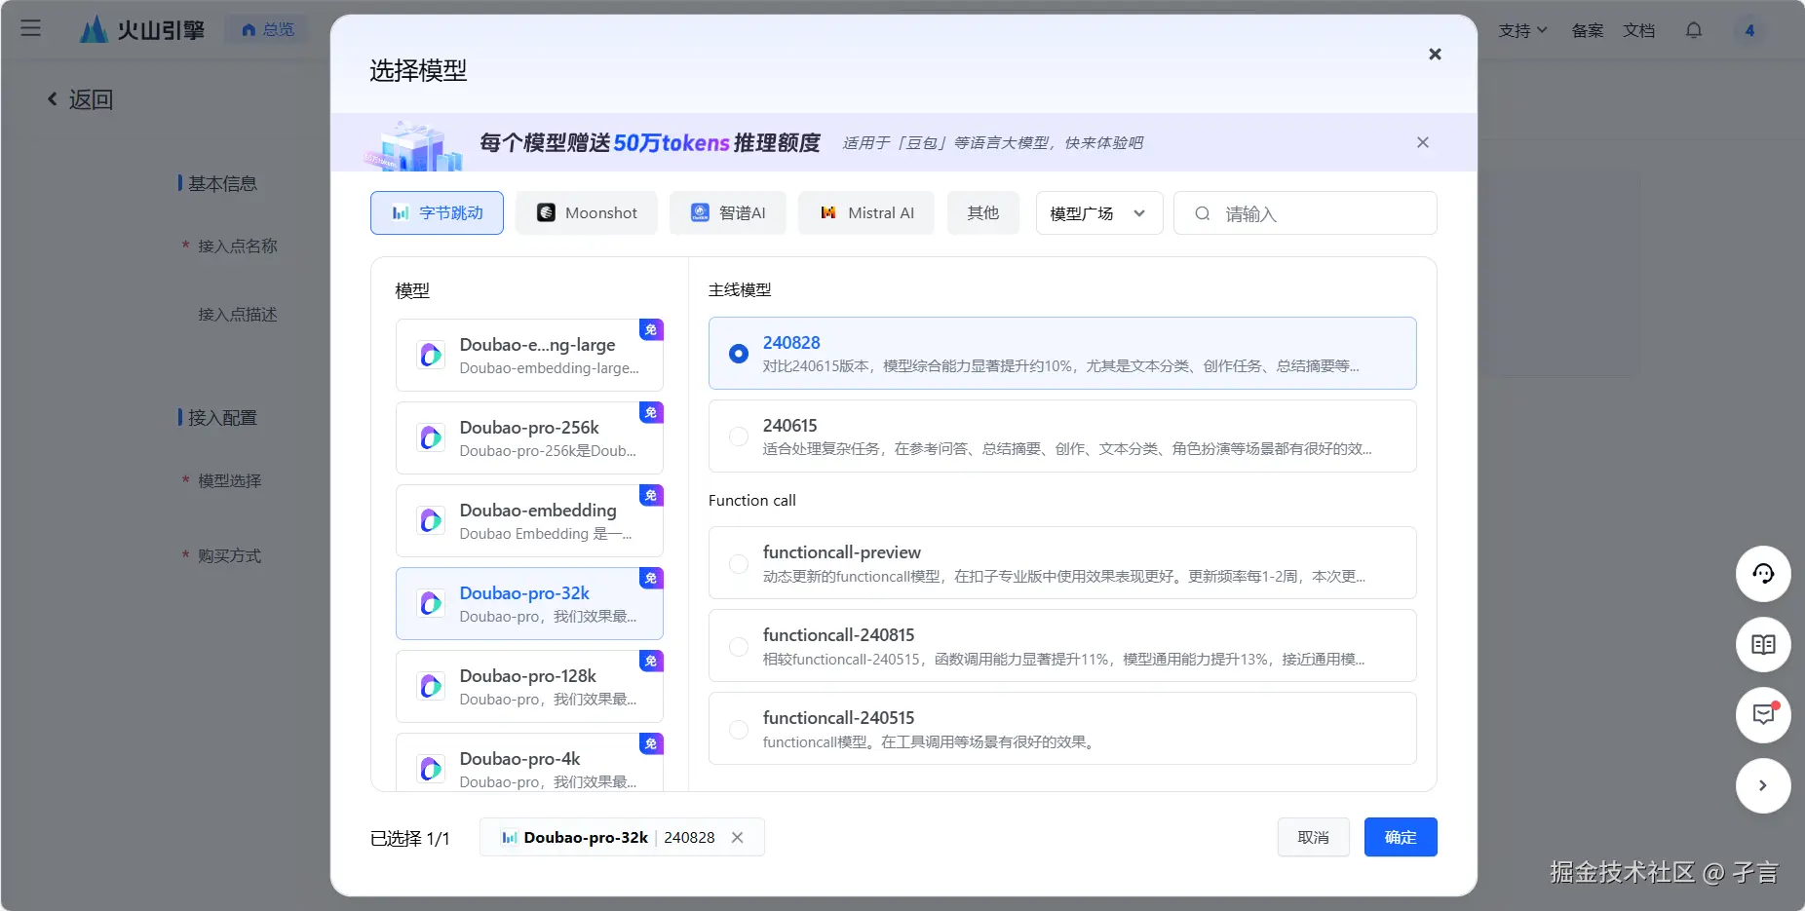Open the notification bell
Viewport: 1805px width, 911px height.
coord(1693,30)
